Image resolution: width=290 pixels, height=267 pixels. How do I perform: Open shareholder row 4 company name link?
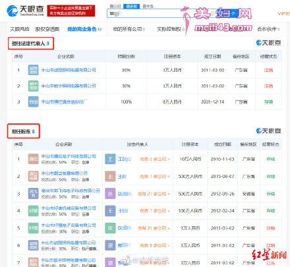coord(69,208)
